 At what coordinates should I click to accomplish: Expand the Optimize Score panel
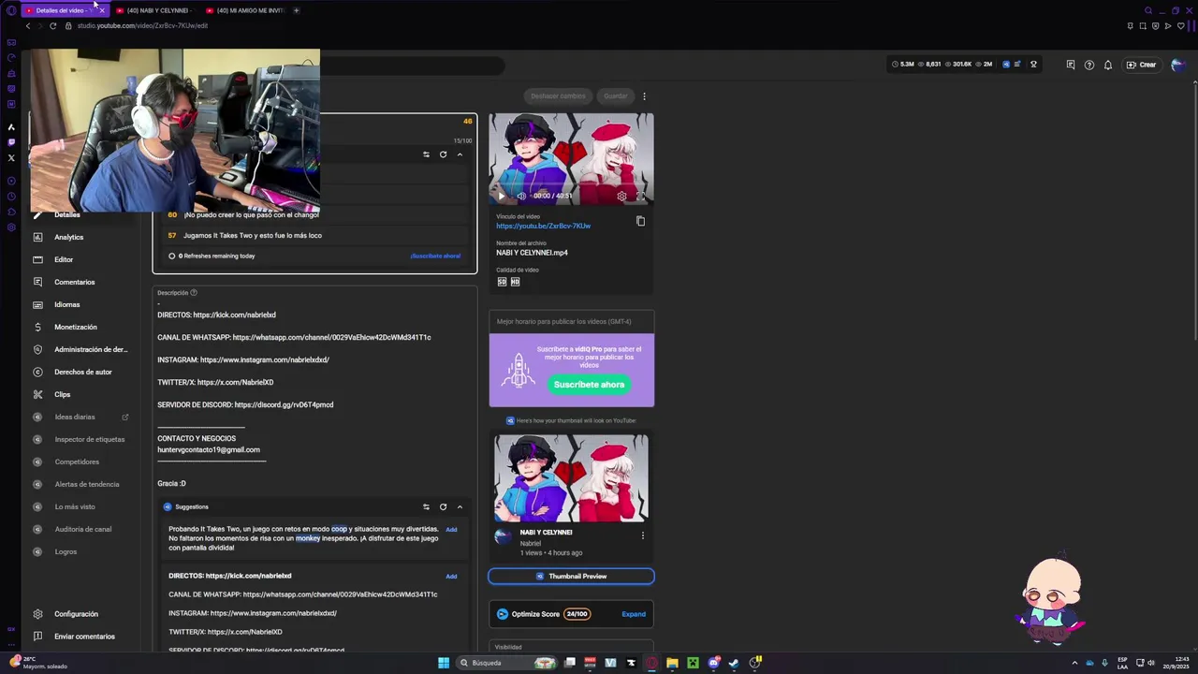[x=634, y=614]
